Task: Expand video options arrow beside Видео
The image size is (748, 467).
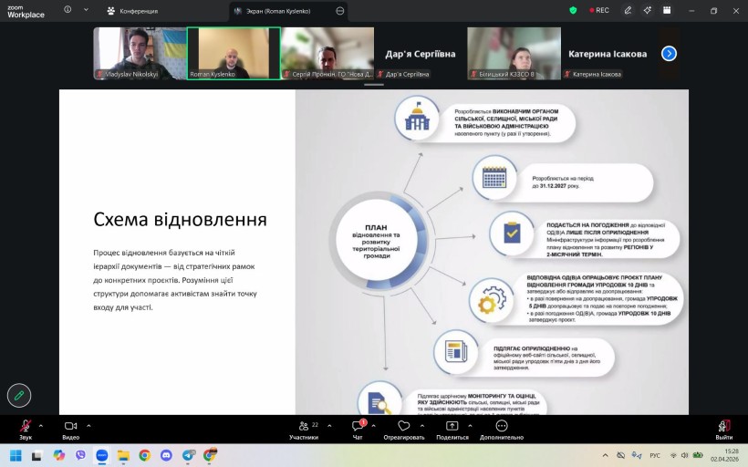Action: click(88, 426)
